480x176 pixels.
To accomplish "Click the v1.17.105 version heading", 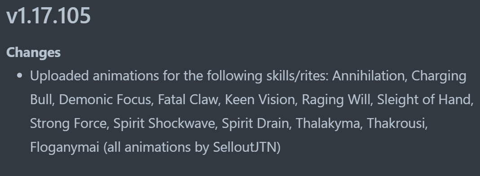I will [48, 16].
